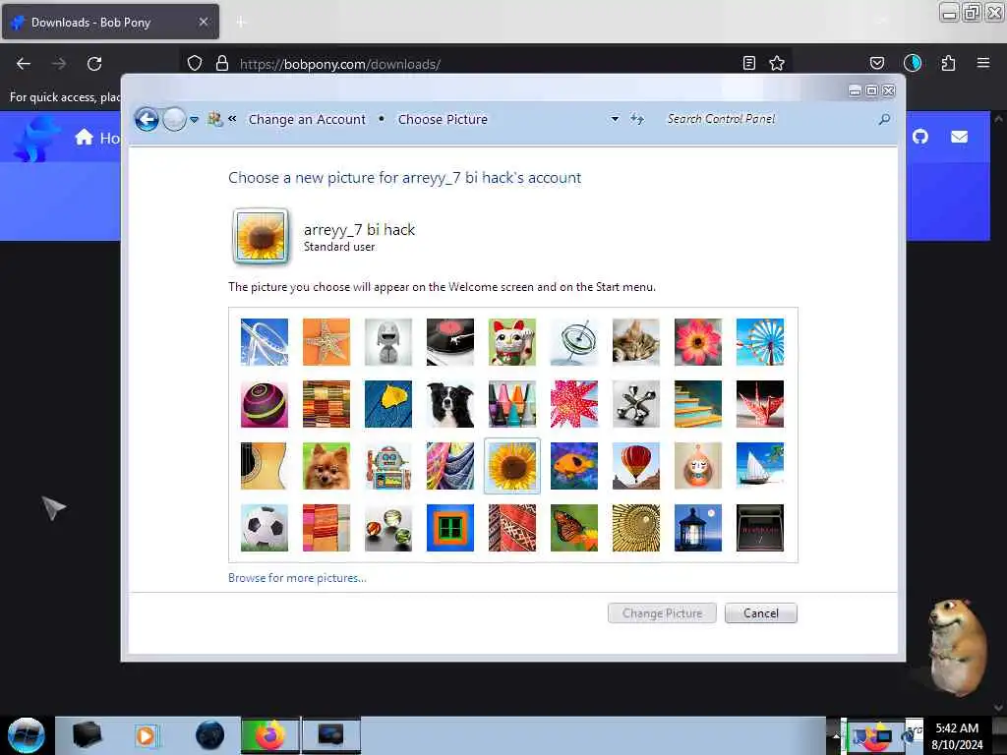The image size is (1007, 755).
Task: Pick the striped bowling ball picture
Action: 264,404
